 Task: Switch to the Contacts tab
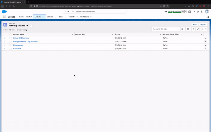[x=50, y=17]
